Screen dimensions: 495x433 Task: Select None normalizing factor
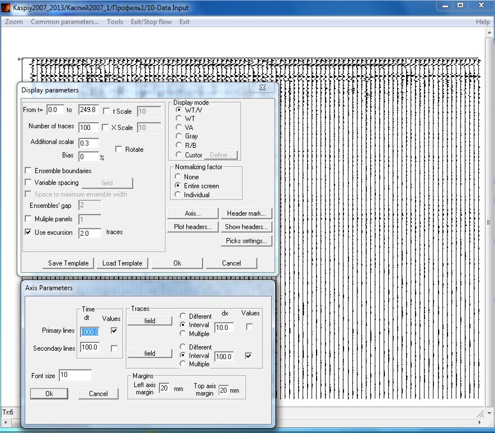[x=177, y=176]
